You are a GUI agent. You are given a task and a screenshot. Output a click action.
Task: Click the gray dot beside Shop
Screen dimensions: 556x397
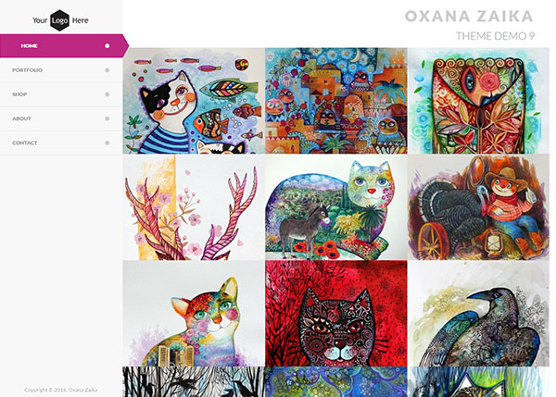coord(107,94)
